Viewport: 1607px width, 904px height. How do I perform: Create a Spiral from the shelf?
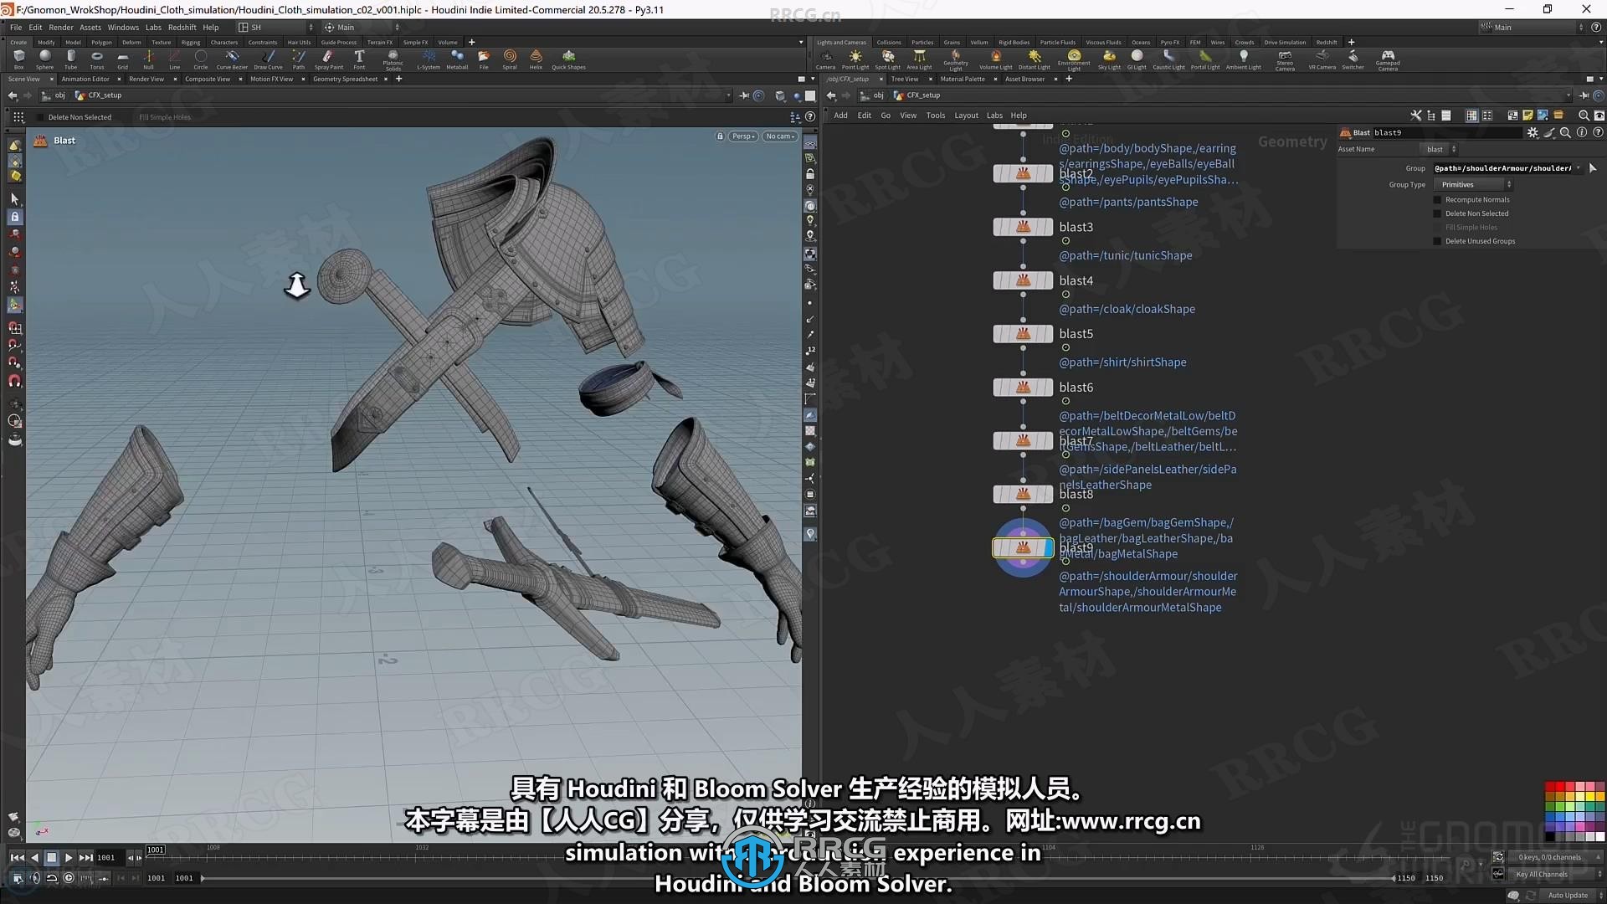click(x=510, y=59)
